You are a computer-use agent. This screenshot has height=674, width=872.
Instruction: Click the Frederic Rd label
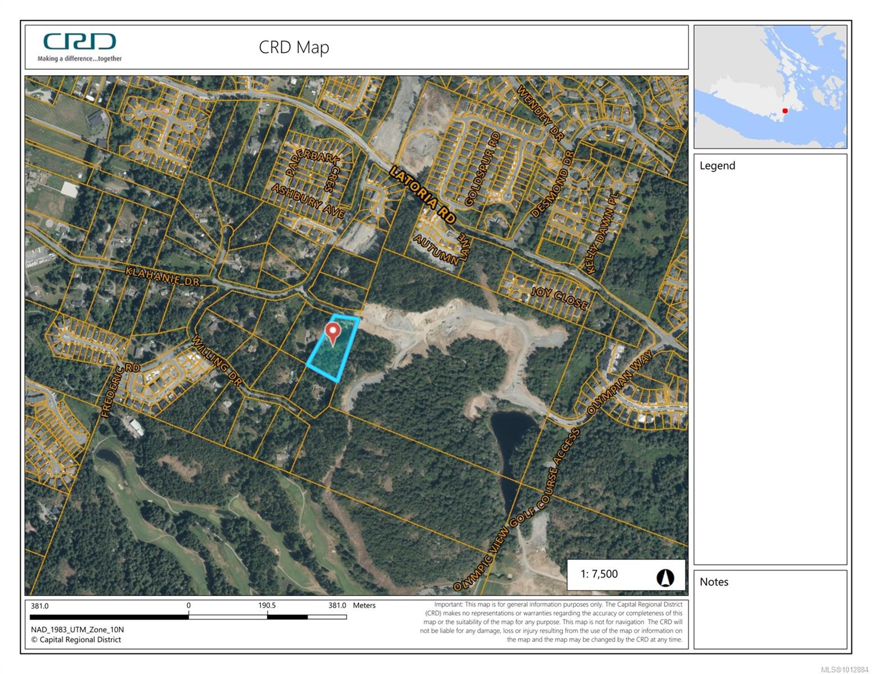(x=112, y=391)
